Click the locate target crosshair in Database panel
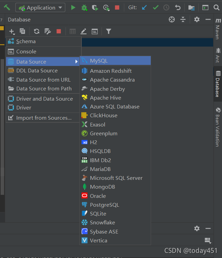222x258 pixels. [172, 19]
